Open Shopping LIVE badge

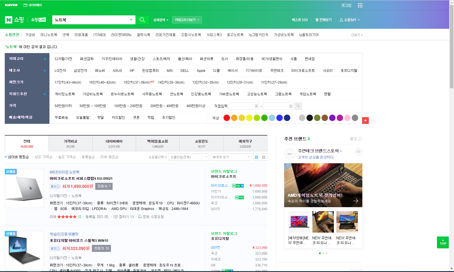(x=39, y=20)
